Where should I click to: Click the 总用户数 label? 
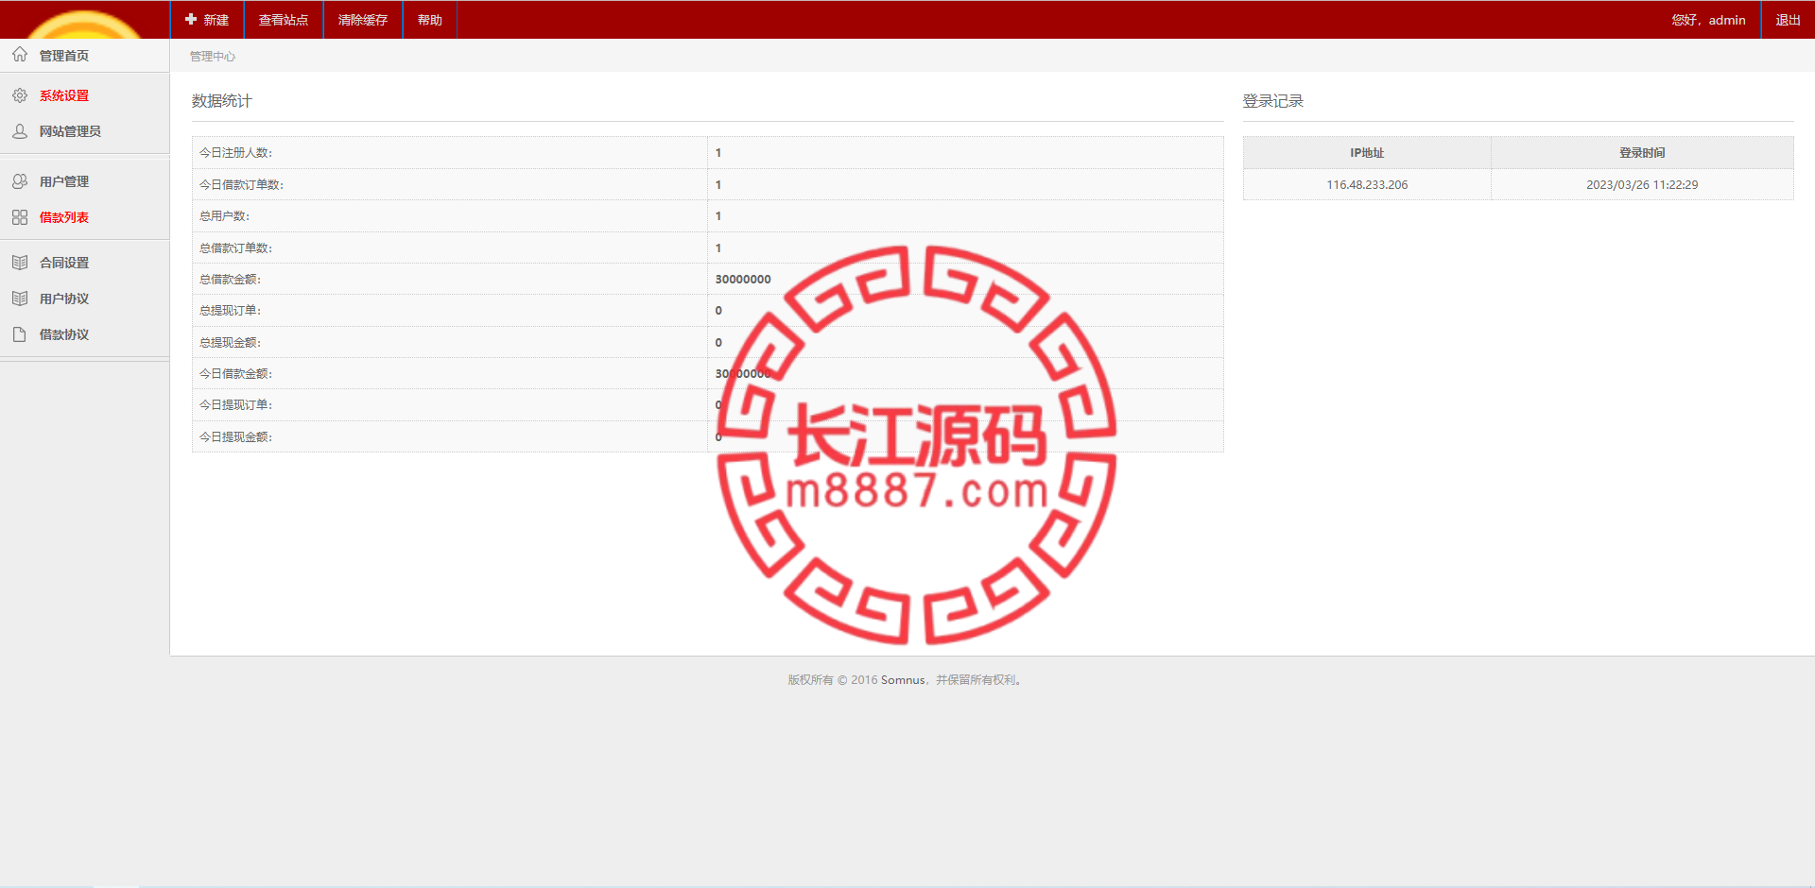(224, 216)
